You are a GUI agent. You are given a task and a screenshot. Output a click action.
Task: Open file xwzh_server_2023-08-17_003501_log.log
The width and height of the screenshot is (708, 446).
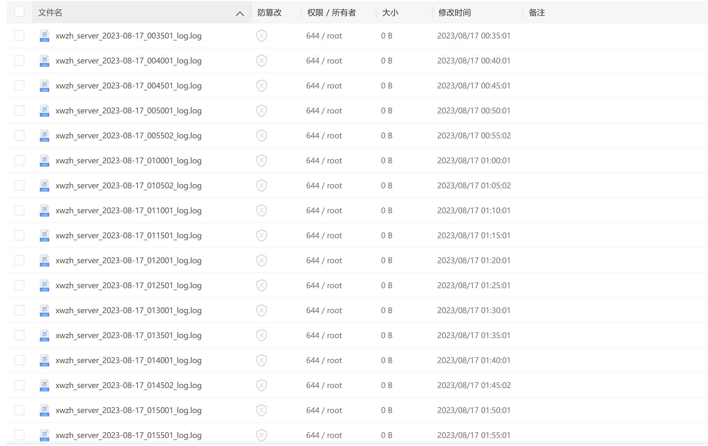click(128, 36)
